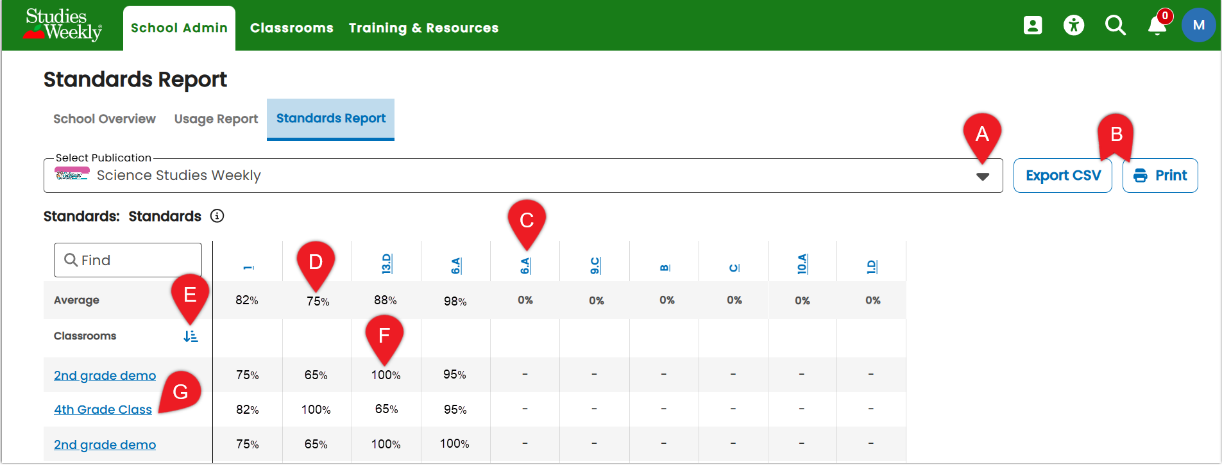Open the M account avatar menu
The image size is (1222, 465).
pyautogui.click(x=1198, y=26)
